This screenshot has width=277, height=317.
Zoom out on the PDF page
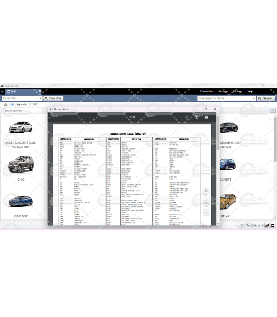pos(206,212)
